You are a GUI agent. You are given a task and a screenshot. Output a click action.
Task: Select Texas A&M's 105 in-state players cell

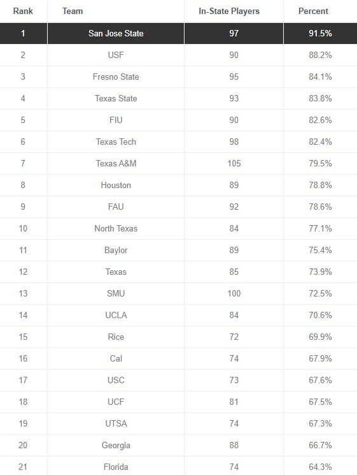[x=234, y=164]
